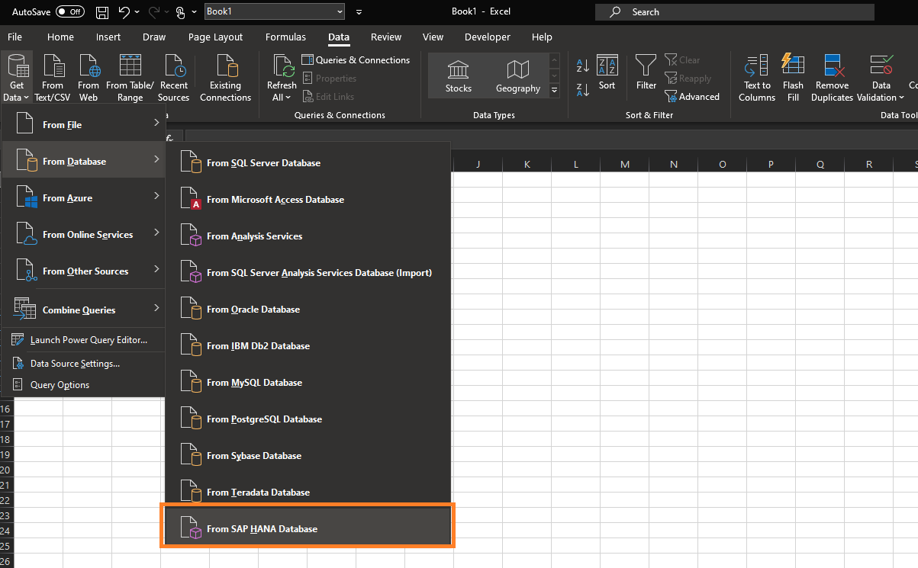Click the Undo arrow icon

(124, 12)
